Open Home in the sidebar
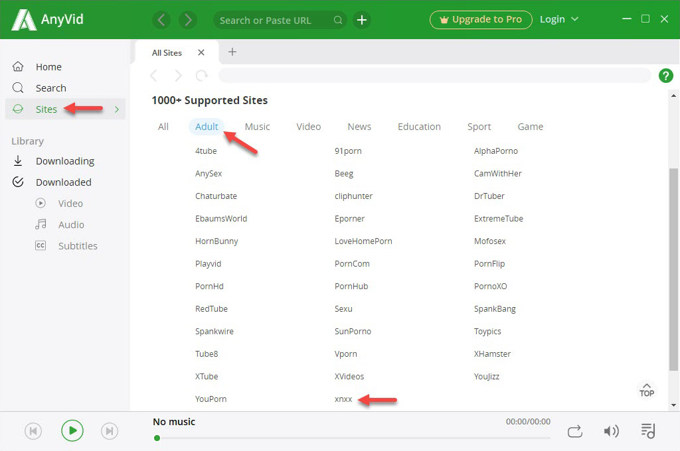 48,67
